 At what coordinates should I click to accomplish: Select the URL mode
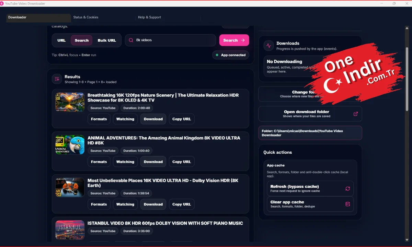[61, 40]
